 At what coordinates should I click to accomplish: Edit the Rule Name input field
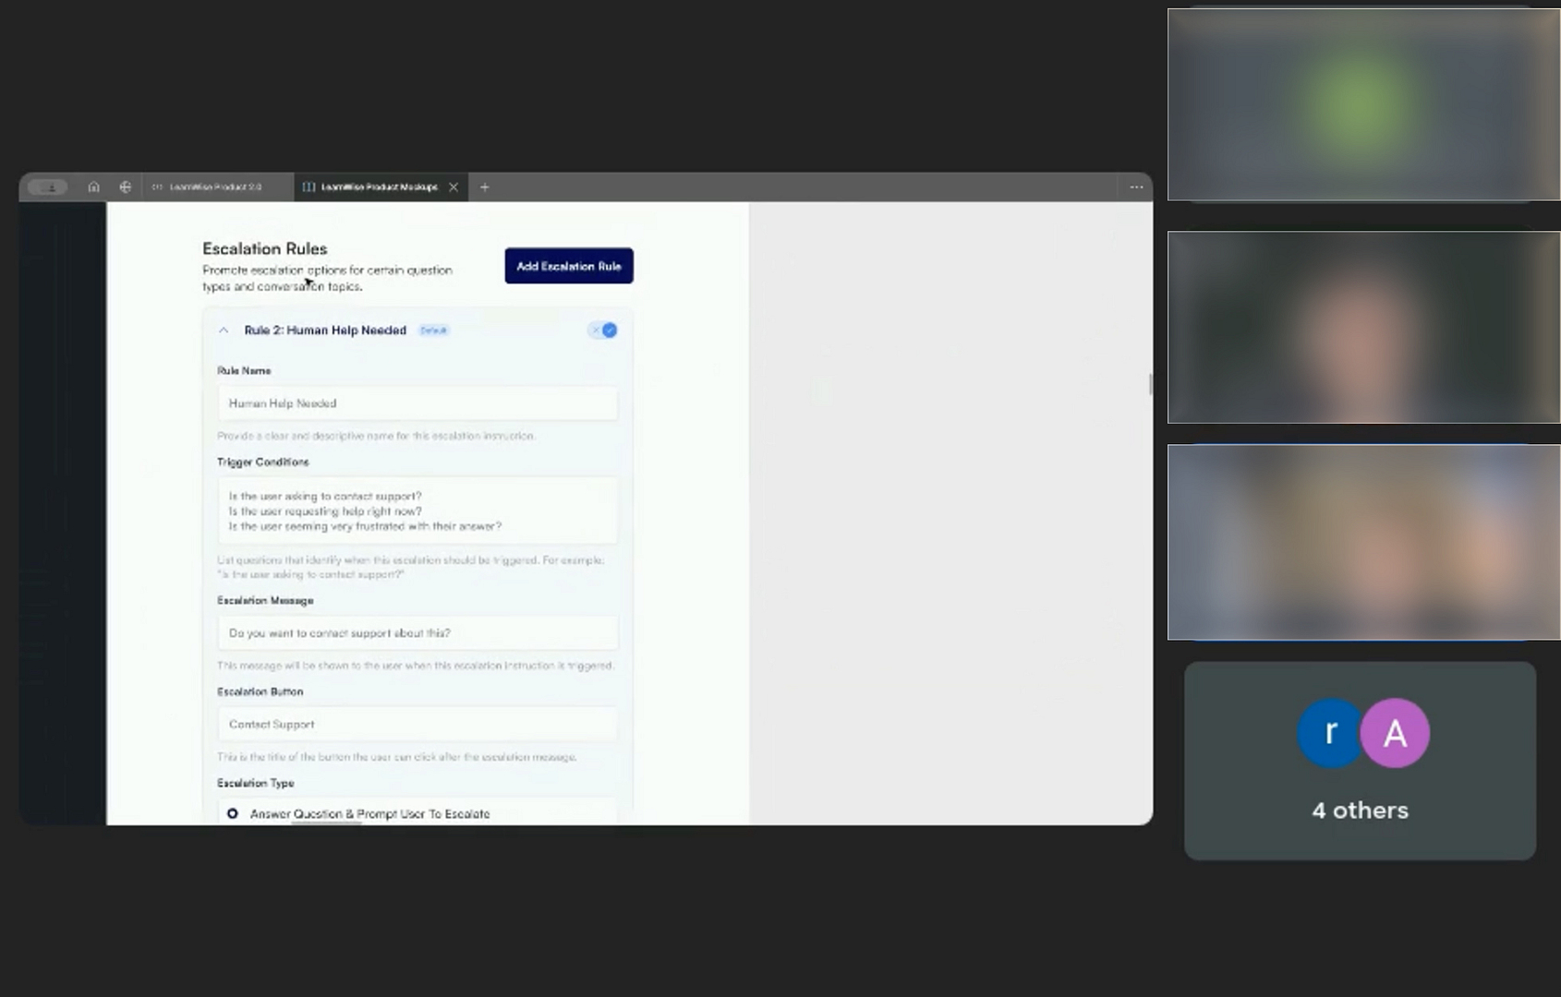[417, 403]
